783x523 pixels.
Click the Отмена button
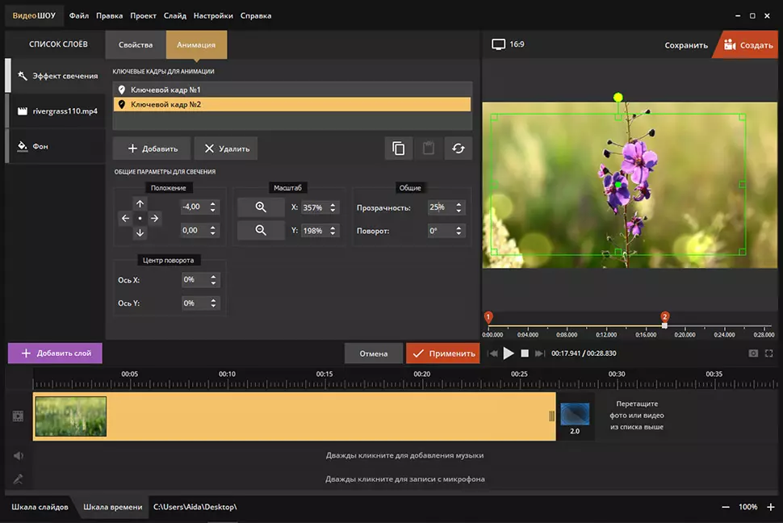(x=374, y=354)
